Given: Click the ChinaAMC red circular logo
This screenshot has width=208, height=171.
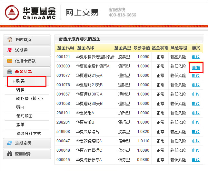Looking at the screenshot, I should [12, 13].
